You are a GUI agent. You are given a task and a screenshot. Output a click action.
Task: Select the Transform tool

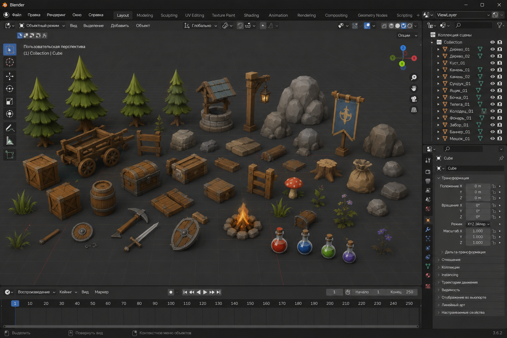10,114
